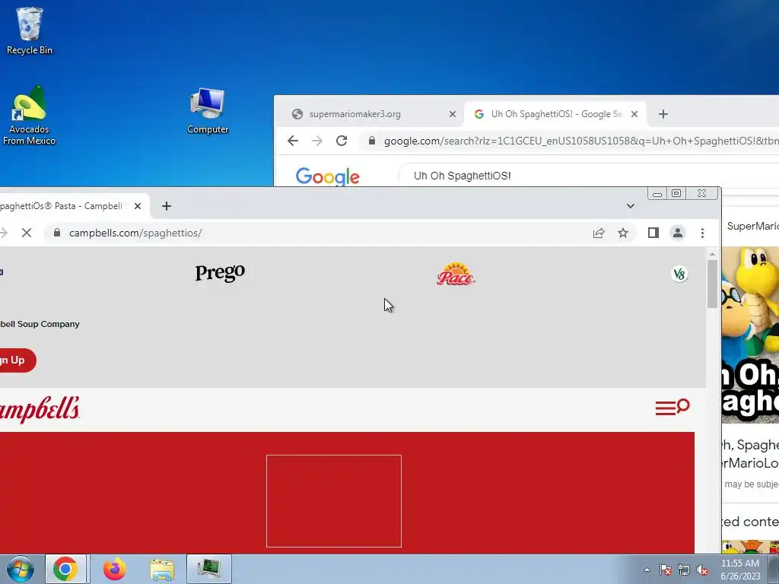The height and width of the screenshot is (584, 779).
Task: Go back in the Google window
Action: 293,141
